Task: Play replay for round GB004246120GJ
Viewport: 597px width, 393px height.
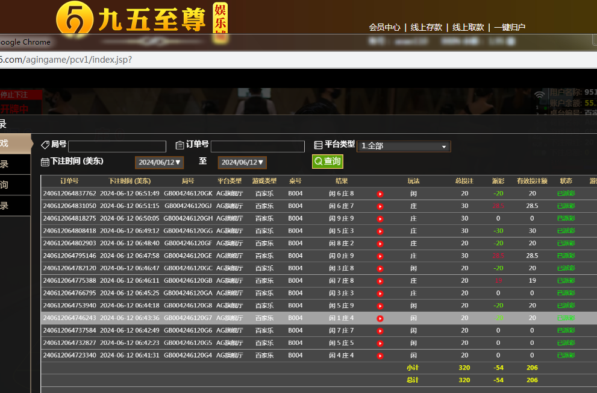Action: click(380, 206)
